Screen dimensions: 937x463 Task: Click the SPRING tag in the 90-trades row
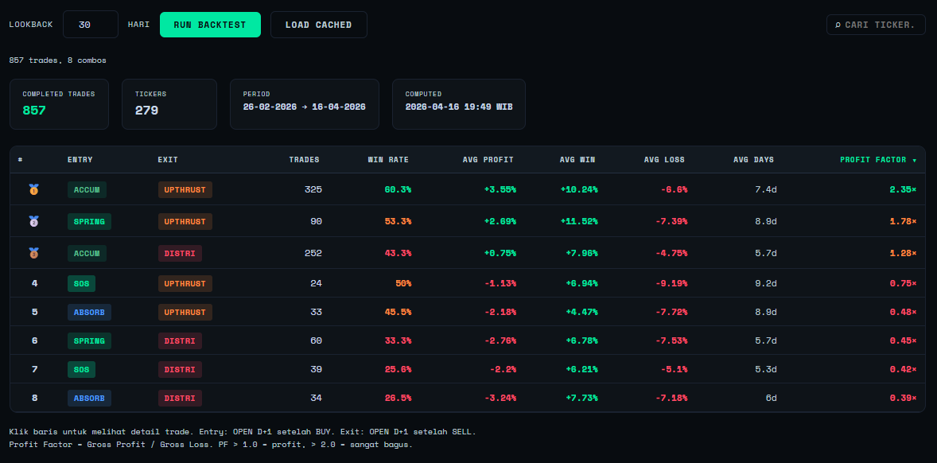coord(89,222)
